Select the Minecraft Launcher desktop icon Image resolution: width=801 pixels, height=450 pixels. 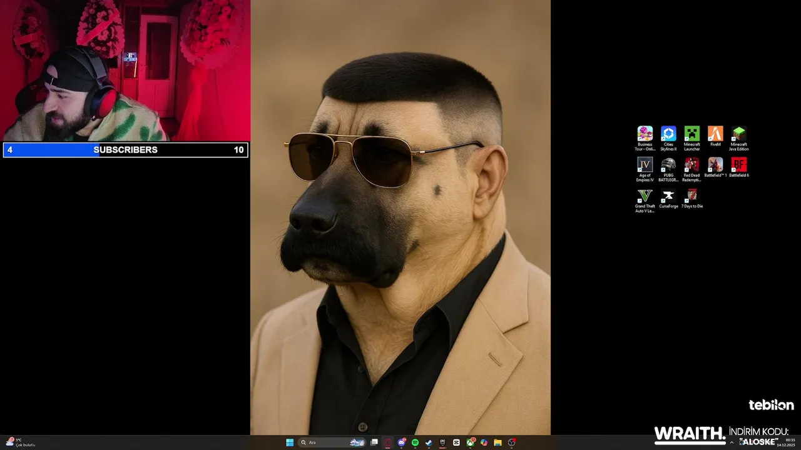tap(691, 138)
